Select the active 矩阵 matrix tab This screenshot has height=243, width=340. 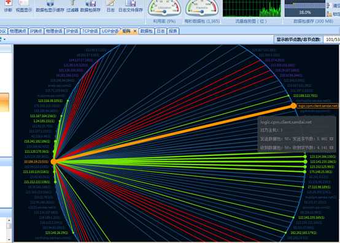(x=126, y=31)
